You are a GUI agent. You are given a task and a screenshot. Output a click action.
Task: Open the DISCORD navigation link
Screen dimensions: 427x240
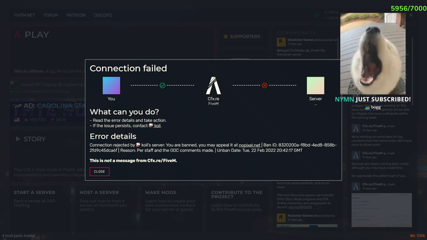tap(103, 15)
